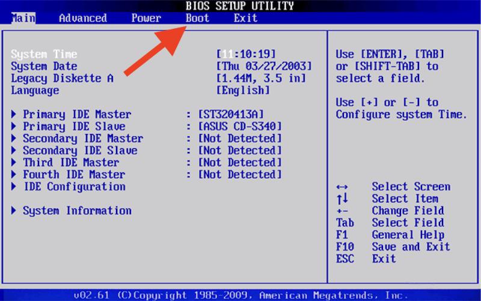This screenshot has height=301, width=481.
Task: Open Fourth IDE Master entry
Action: (x=74, y=174)
